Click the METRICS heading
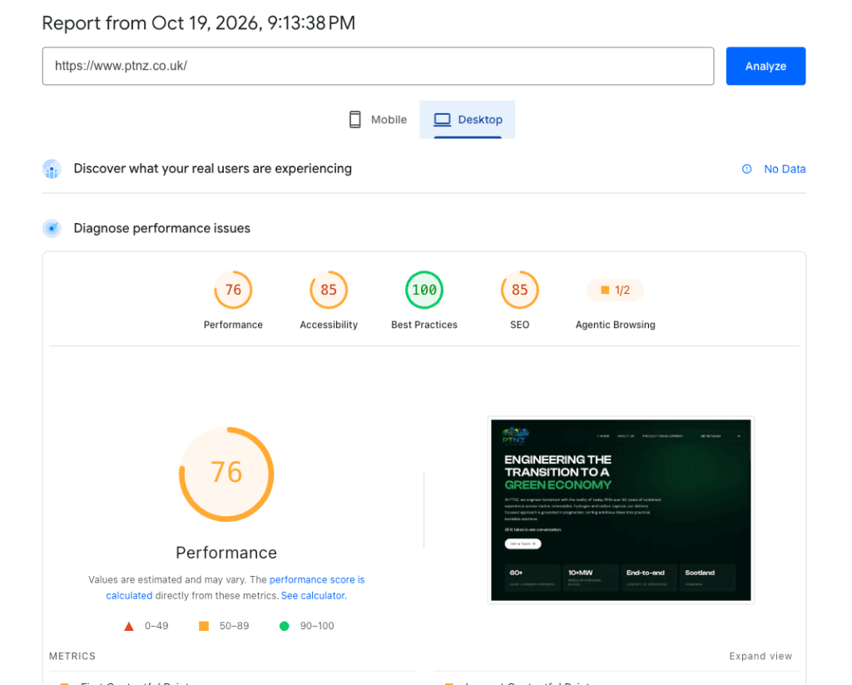 tap(72, 656)
